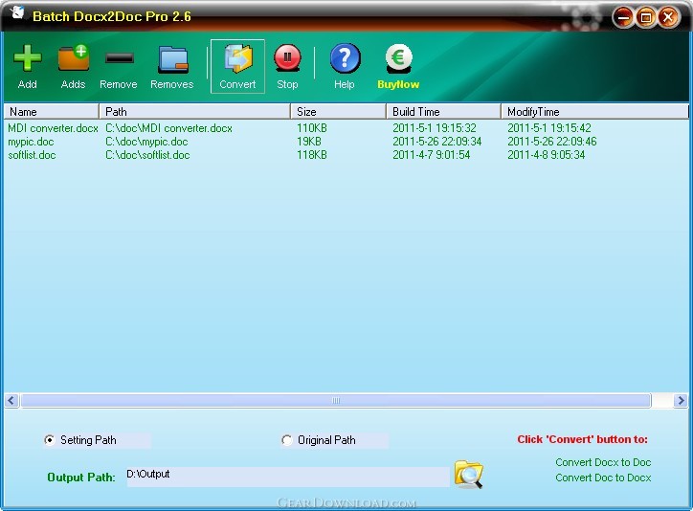Click the BuyNow euro icon
This screenshot has width=693, height=511.
pyautogui.click(x=398, y=58)
